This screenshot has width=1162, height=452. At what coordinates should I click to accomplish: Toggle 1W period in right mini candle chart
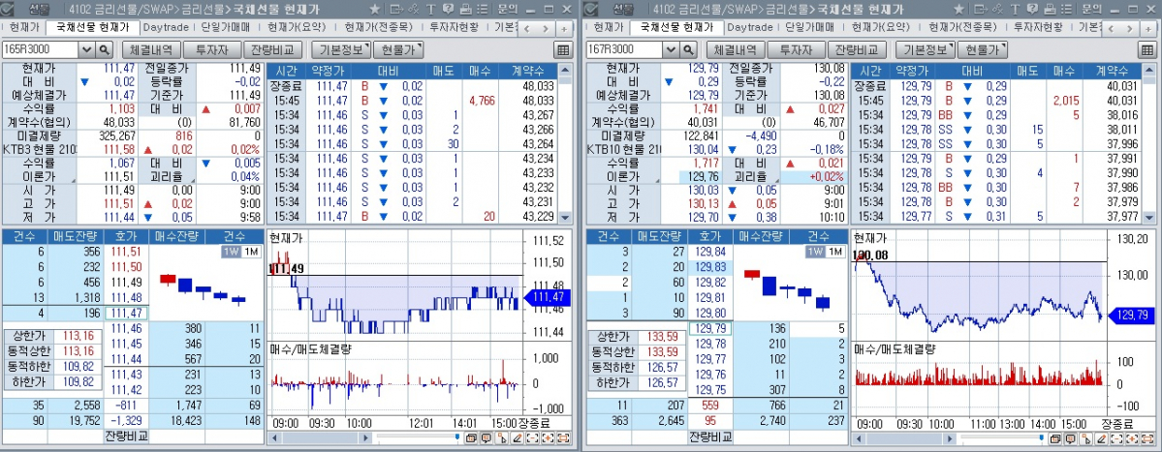tap(814, 252)
